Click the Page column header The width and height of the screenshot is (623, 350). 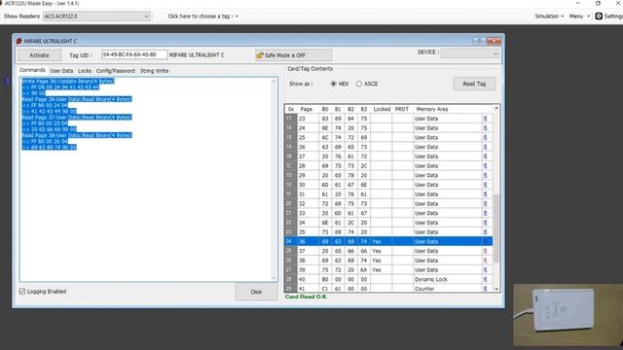307,109
